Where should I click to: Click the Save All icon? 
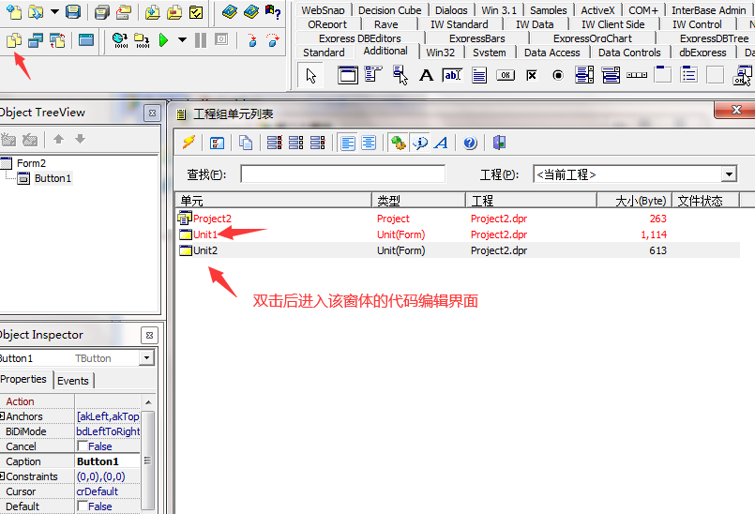pos(101,11)
